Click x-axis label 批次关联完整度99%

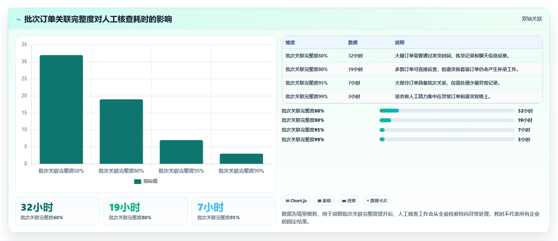(x=241, y=171)
